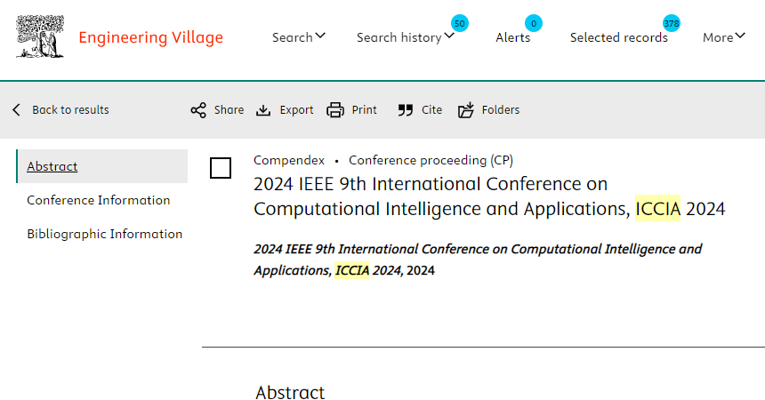Expand the More menu
Image resolution: width=765 pixels, height=400 pixels.
[724, 37]
